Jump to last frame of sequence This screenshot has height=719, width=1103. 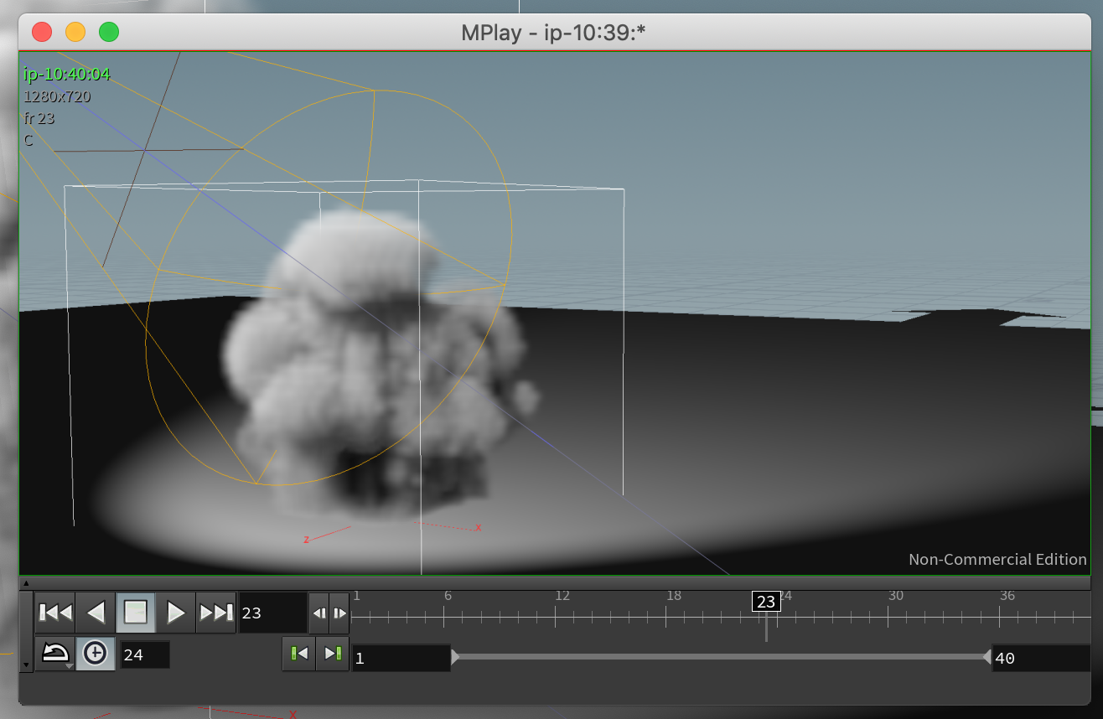216,613
